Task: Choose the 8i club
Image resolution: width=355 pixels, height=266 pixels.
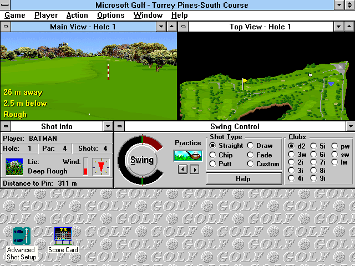Action: coord(318,170)
